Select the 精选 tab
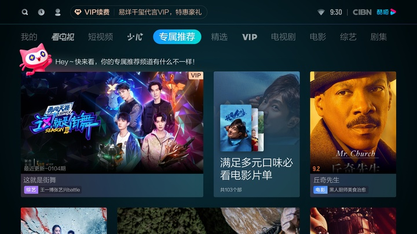Viewport: 417px width, 234px height. coord(219,37)
